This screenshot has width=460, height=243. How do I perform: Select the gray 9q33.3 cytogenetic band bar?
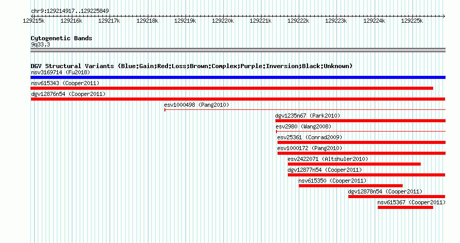click(238, 50)
